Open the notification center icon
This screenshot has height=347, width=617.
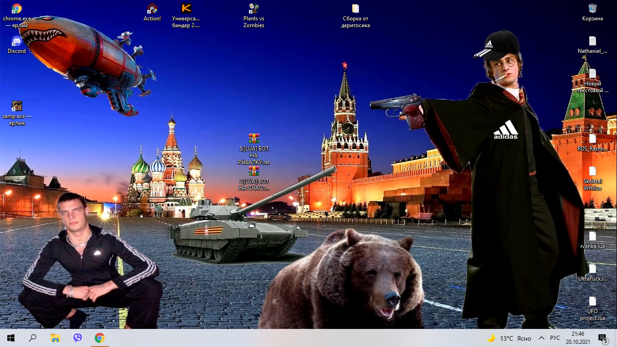coord(602,338)
